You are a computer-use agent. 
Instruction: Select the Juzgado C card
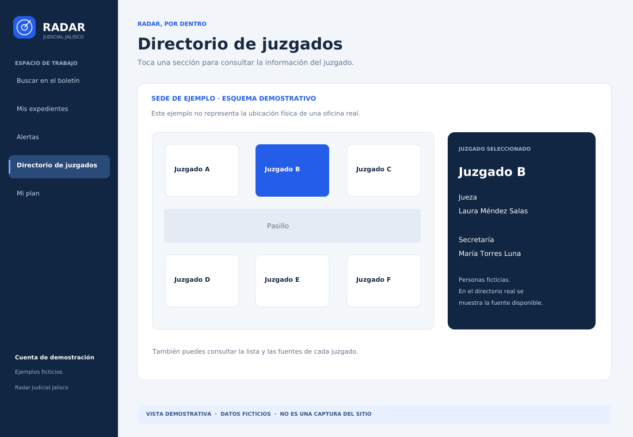(x=383, y=170)
